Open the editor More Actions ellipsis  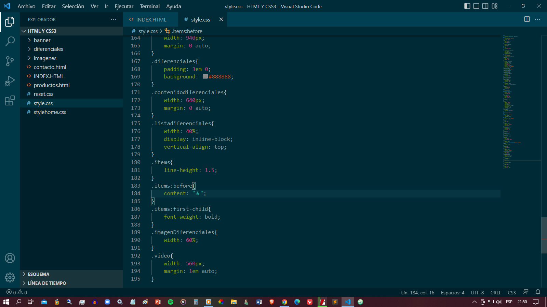[x=537, y=19]
